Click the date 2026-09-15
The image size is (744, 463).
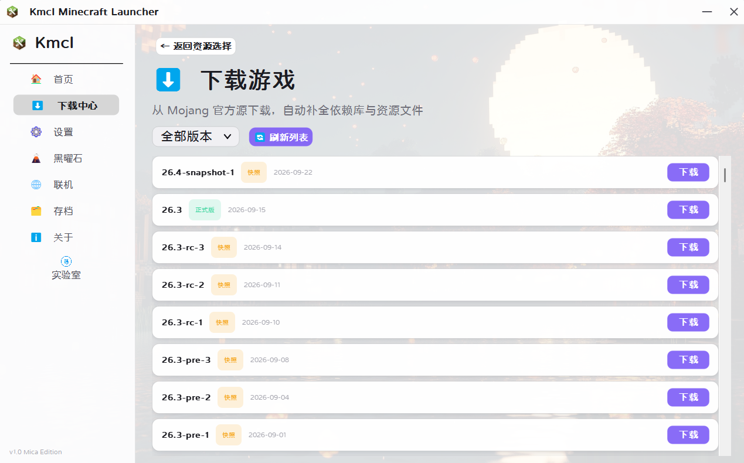247,210
